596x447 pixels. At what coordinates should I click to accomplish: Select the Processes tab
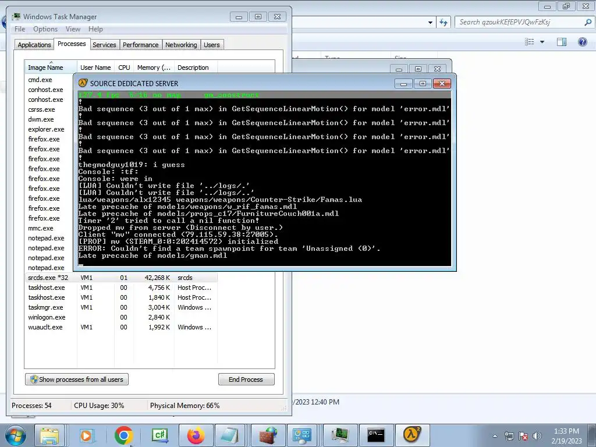72,44
